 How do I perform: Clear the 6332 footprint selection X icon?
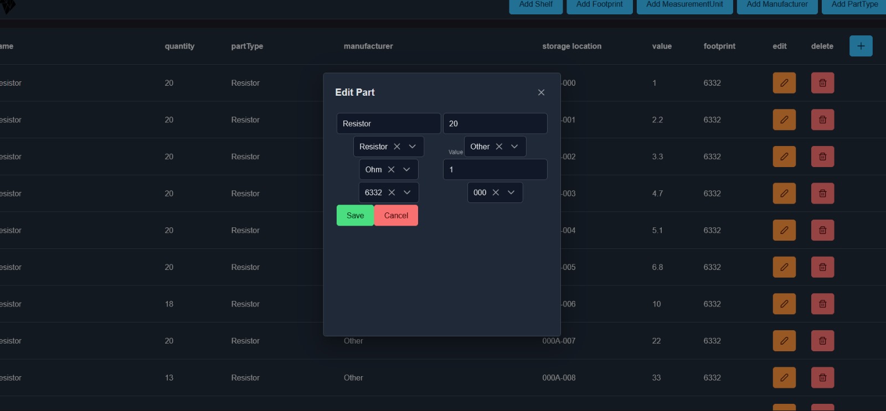click(392, 193)
